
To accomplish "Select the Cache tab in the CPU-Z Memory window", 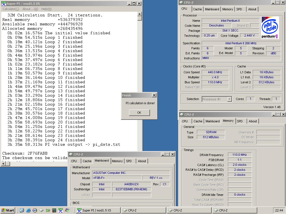I will pos(198,121).
